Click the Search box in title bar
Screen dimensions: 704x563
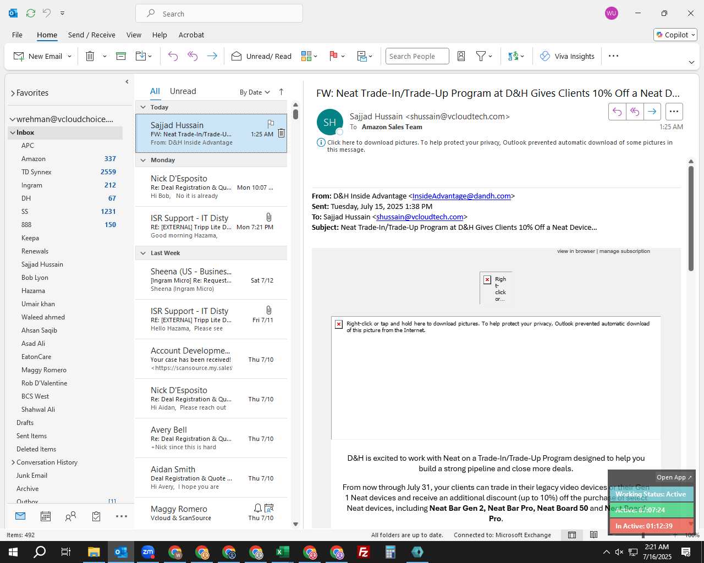[219, 14]
